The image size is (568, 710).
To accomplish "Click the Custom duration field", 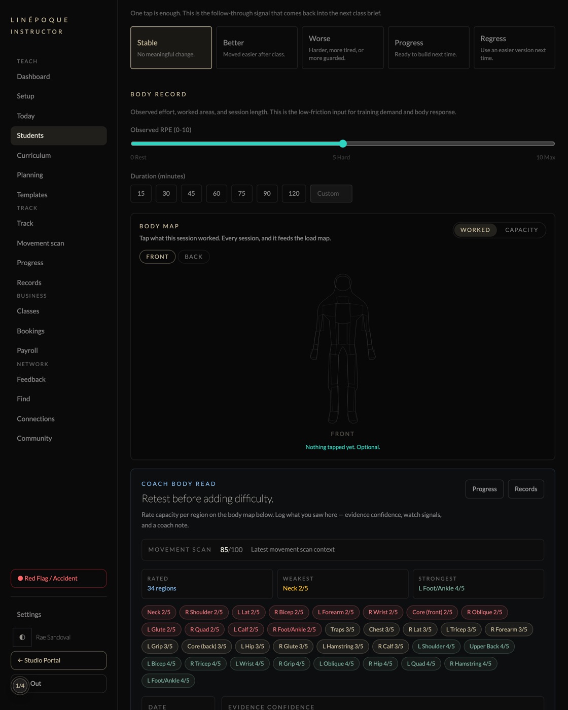I will (x=331, y=193).
